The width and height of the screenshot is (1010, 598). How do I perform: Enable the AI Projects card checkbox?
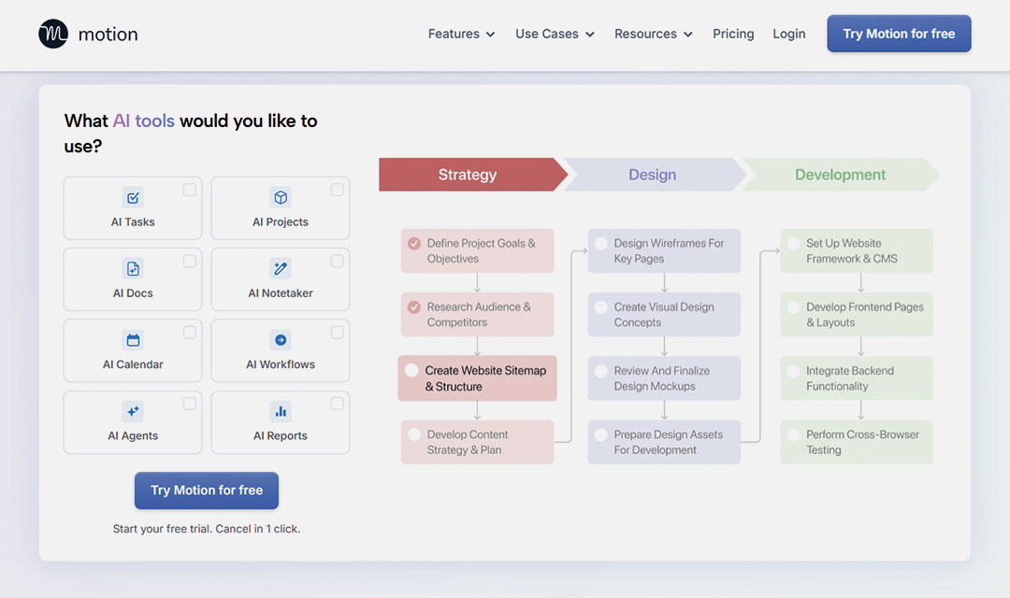[x=337, y=190]
